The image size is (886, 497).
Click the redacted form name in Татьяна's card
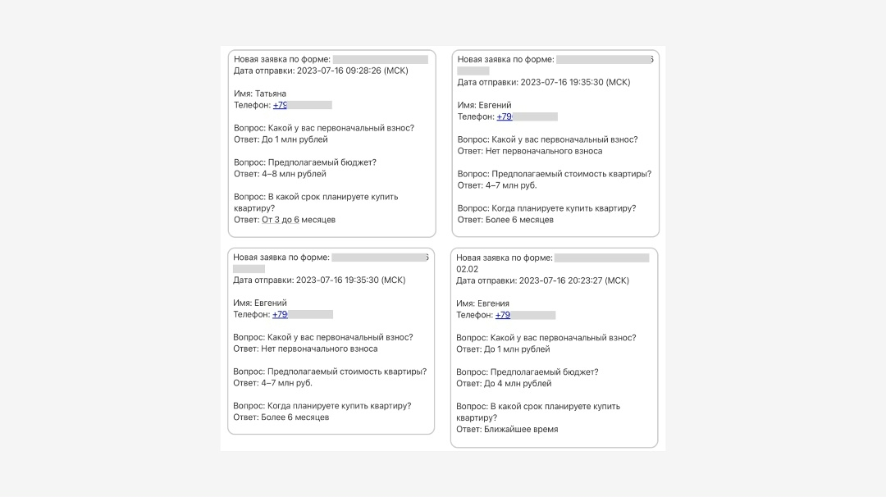381,59
